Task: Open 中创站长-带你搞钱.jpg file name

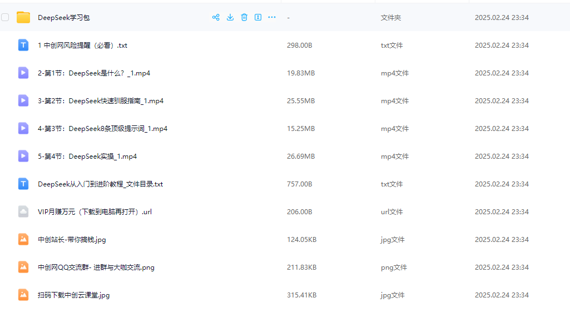Action: click(72, 239)
